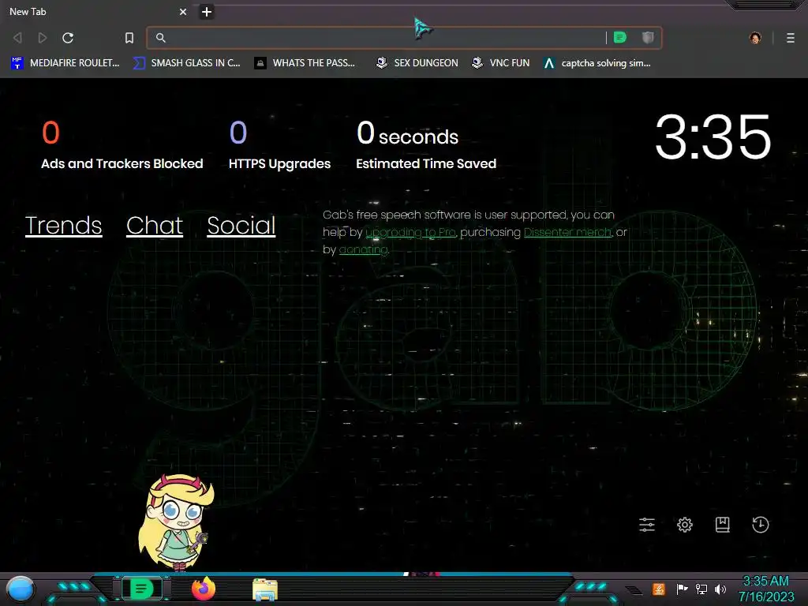808x606 pixels.
Task: Select the New Tab tab
Action: [98, 11]
